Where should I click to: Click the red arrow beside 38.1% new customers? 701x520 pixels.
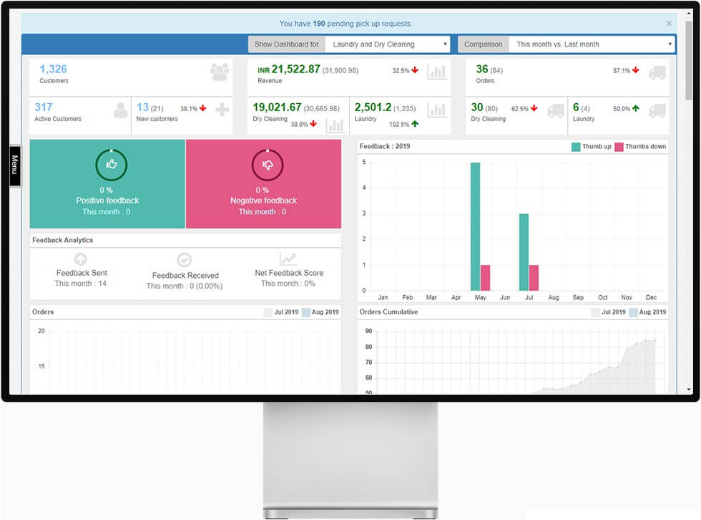point(203,108)
